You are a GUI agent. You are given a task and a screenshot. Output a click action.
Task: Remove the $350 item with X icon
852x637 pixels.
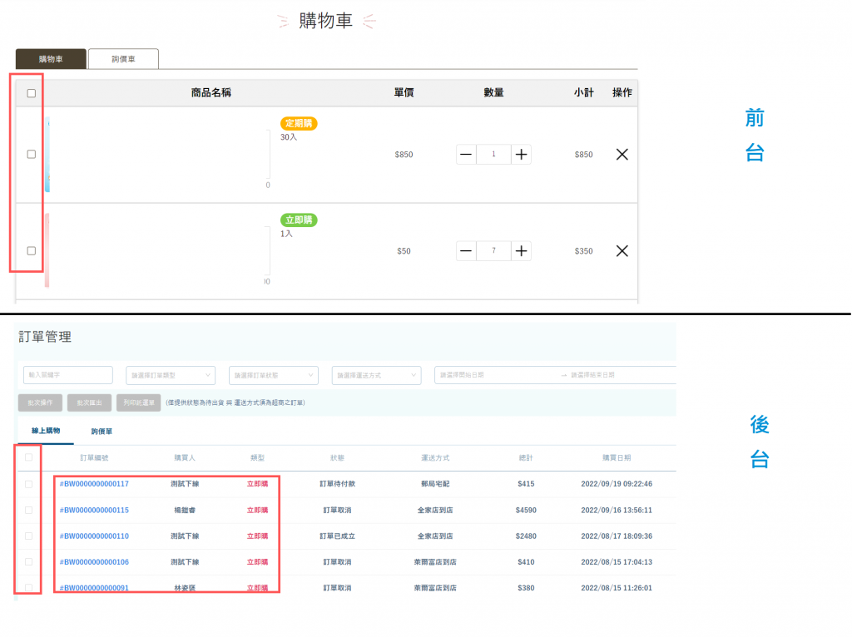pyautogui.click(x=622, y=251)
